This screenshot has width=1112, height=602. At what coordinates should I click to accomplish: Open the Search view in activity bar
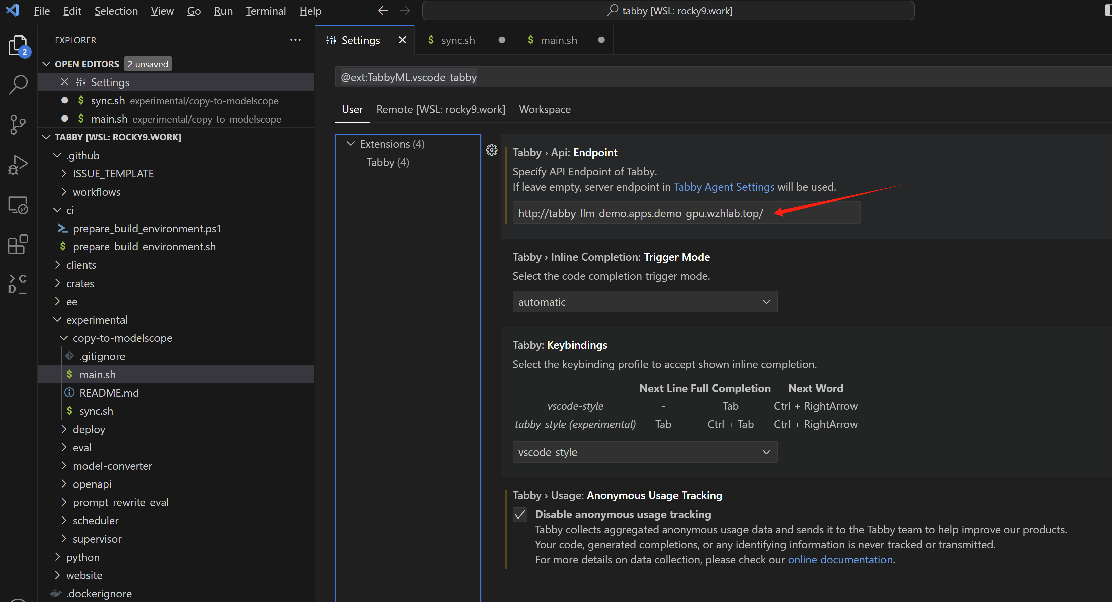(x=18, y=85)
